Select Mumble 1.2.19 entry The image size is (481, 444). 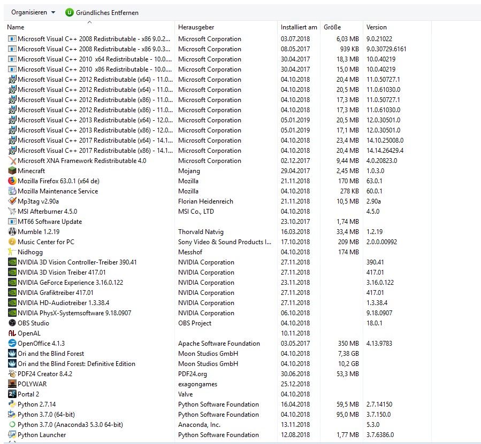(39, 231)
